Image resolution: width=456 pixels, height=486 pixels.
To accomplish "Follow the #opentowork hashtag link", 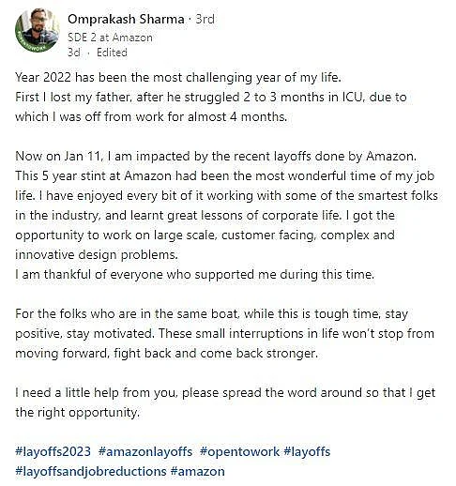I will 239,451.
